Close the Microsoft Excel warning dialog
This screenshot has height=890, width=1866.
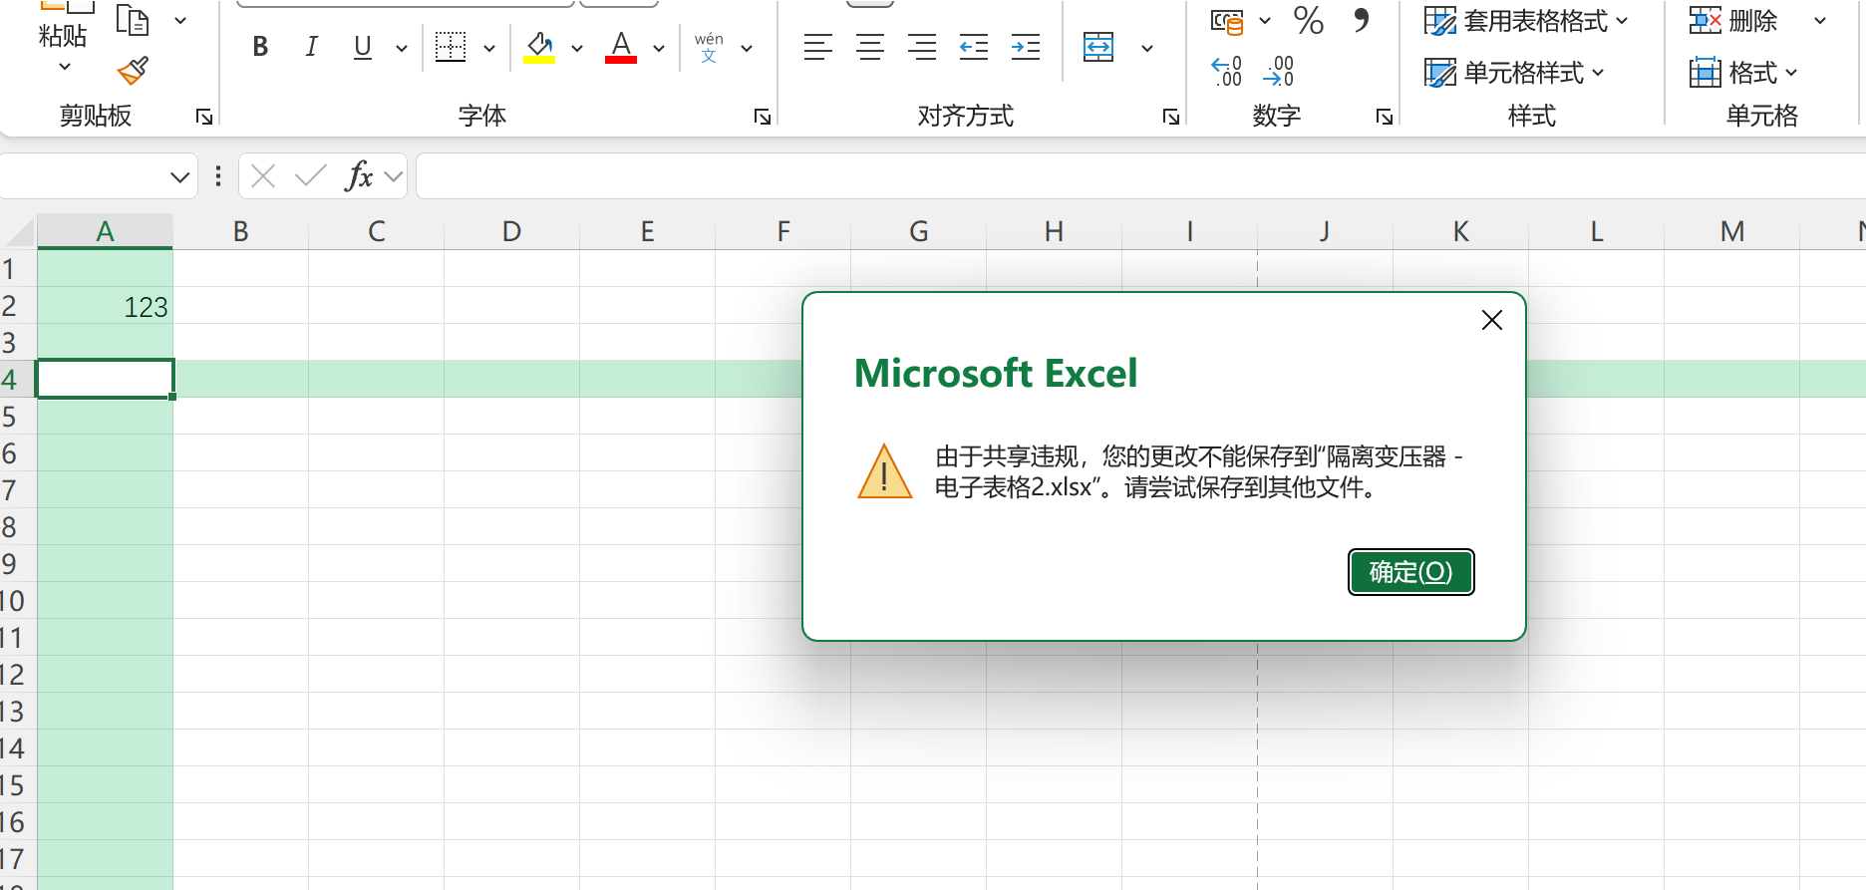pyautogui.click(x=1491, y=320)
